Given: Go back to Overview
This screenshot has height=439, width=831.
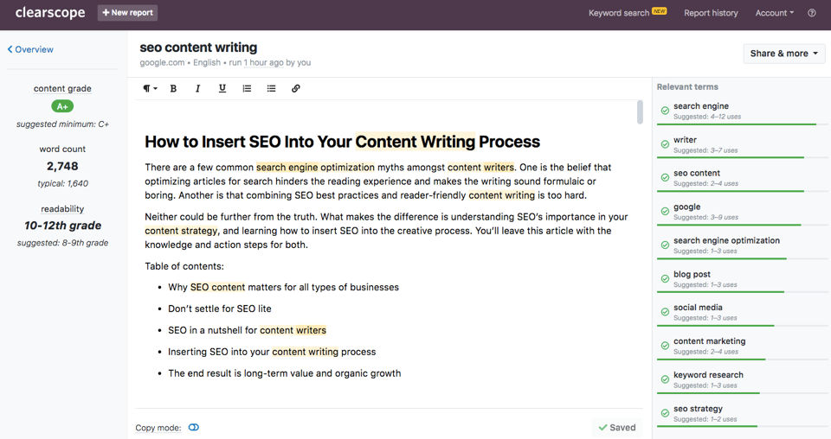Looking at the screenshot, I should pos(30,49).
